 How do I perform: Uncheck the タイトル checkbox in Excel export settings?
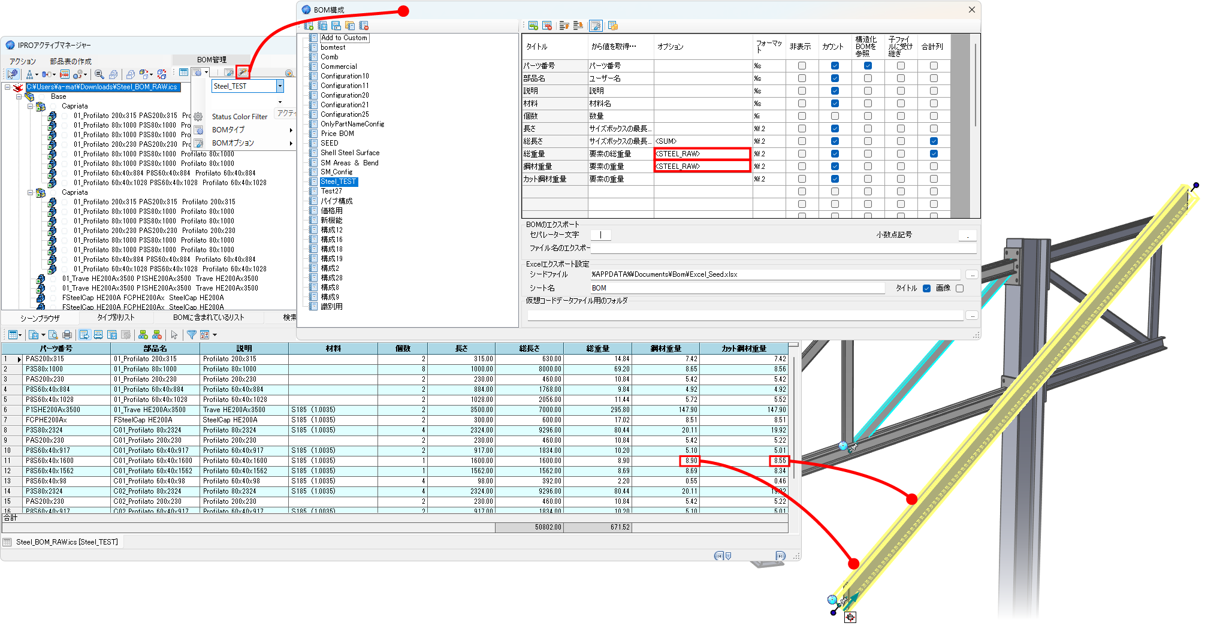(926, 288)
